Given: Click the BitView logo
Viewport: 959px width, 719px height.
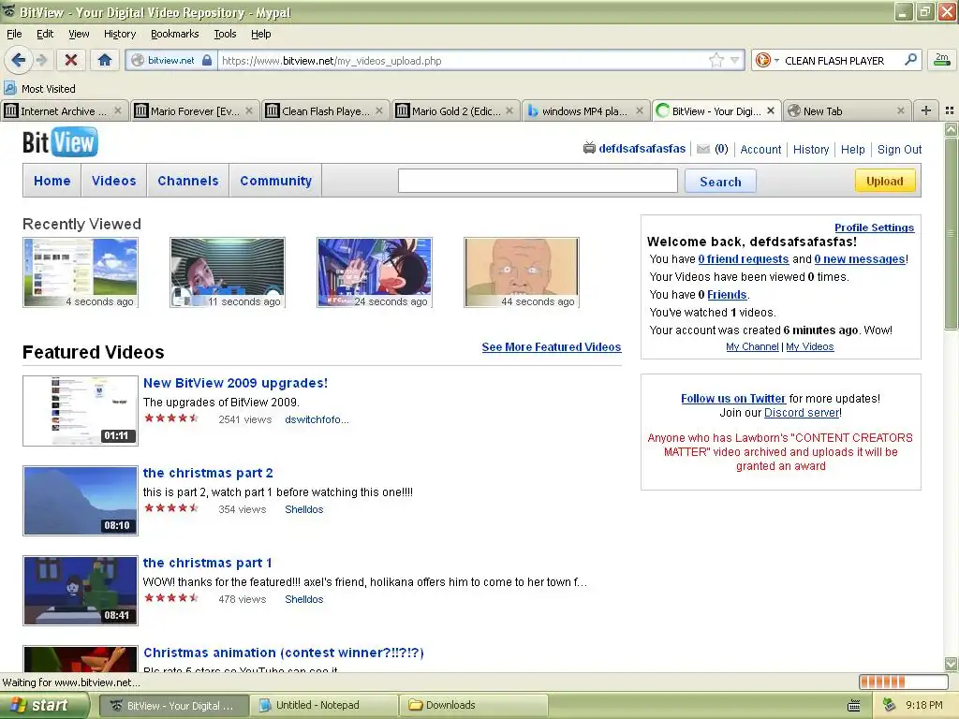Looking at the screenshot, I should [60, 142].
